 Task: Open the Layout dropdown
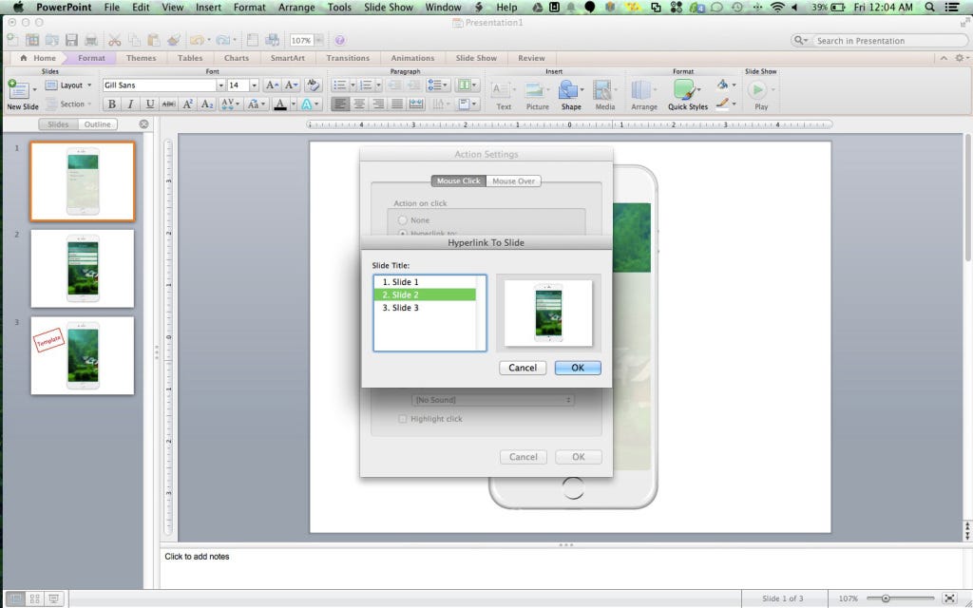pos(68,85)
